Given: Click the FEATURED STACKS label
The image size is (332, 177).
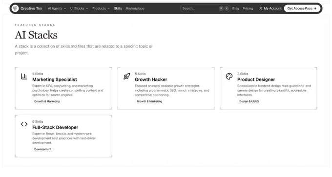Looking at the screenshot, I should (x=35, y=25).
